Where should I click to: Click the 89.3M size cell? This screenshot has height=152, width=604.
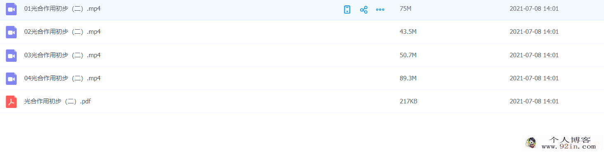408,78
